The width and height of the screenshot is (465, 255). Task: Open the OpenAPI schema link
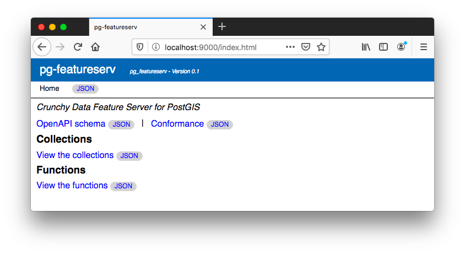click(71, 124)
